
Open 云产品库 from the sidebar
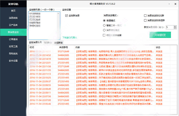coord(13,25)
